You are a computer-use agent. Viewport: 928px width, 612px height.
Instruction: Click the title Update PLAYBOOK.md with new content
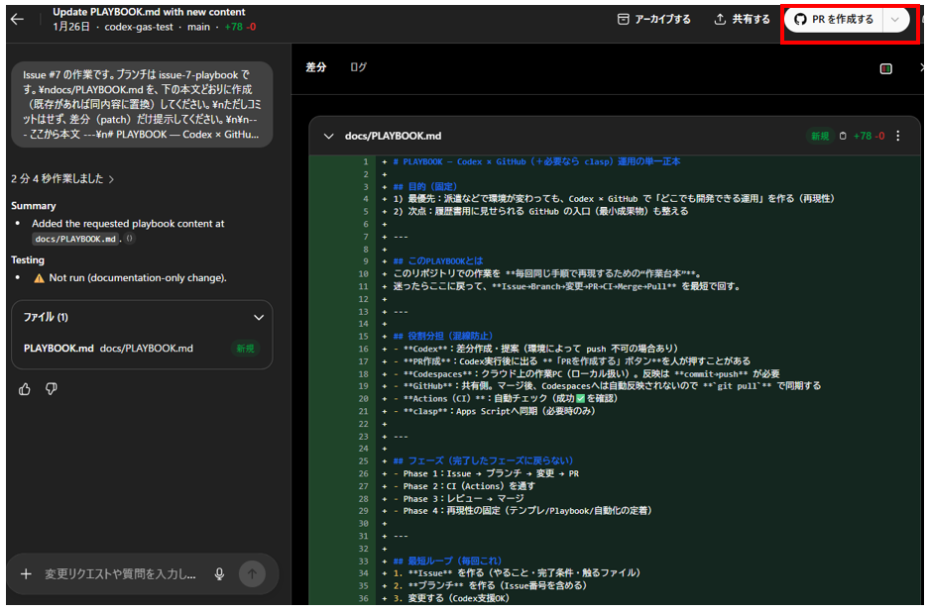(x=149, y=12)
